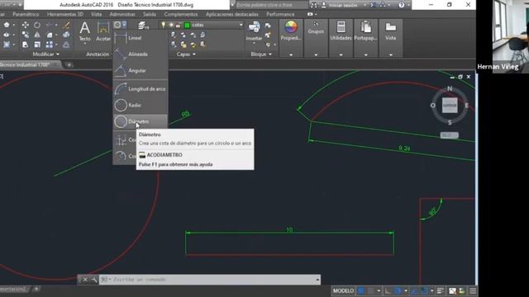This screenshot has height=297, width=529.
Task: Select the Array tool icon
Action: click(50, 45)
